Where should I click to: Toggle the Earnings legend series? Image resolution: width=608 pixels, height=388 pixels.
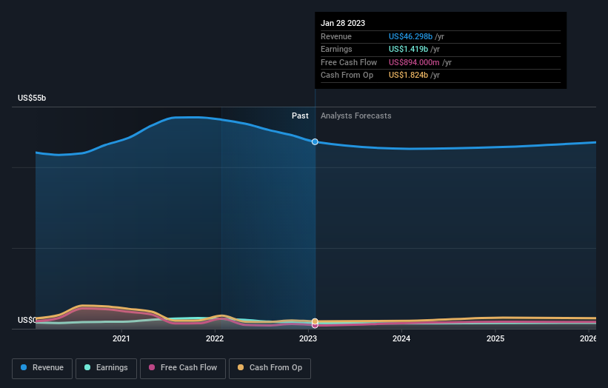tap(106, 368)
